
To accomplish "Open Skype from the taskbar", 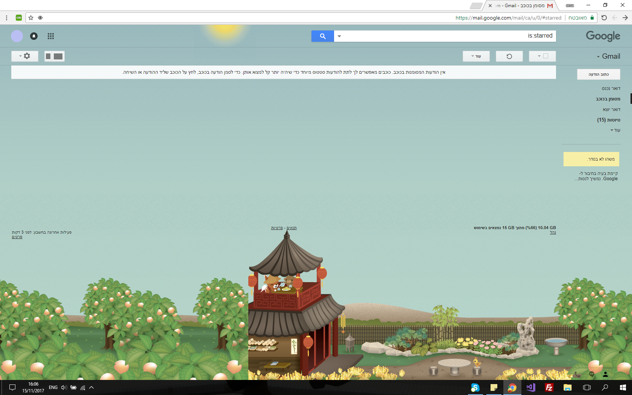I will pos(475,387).
